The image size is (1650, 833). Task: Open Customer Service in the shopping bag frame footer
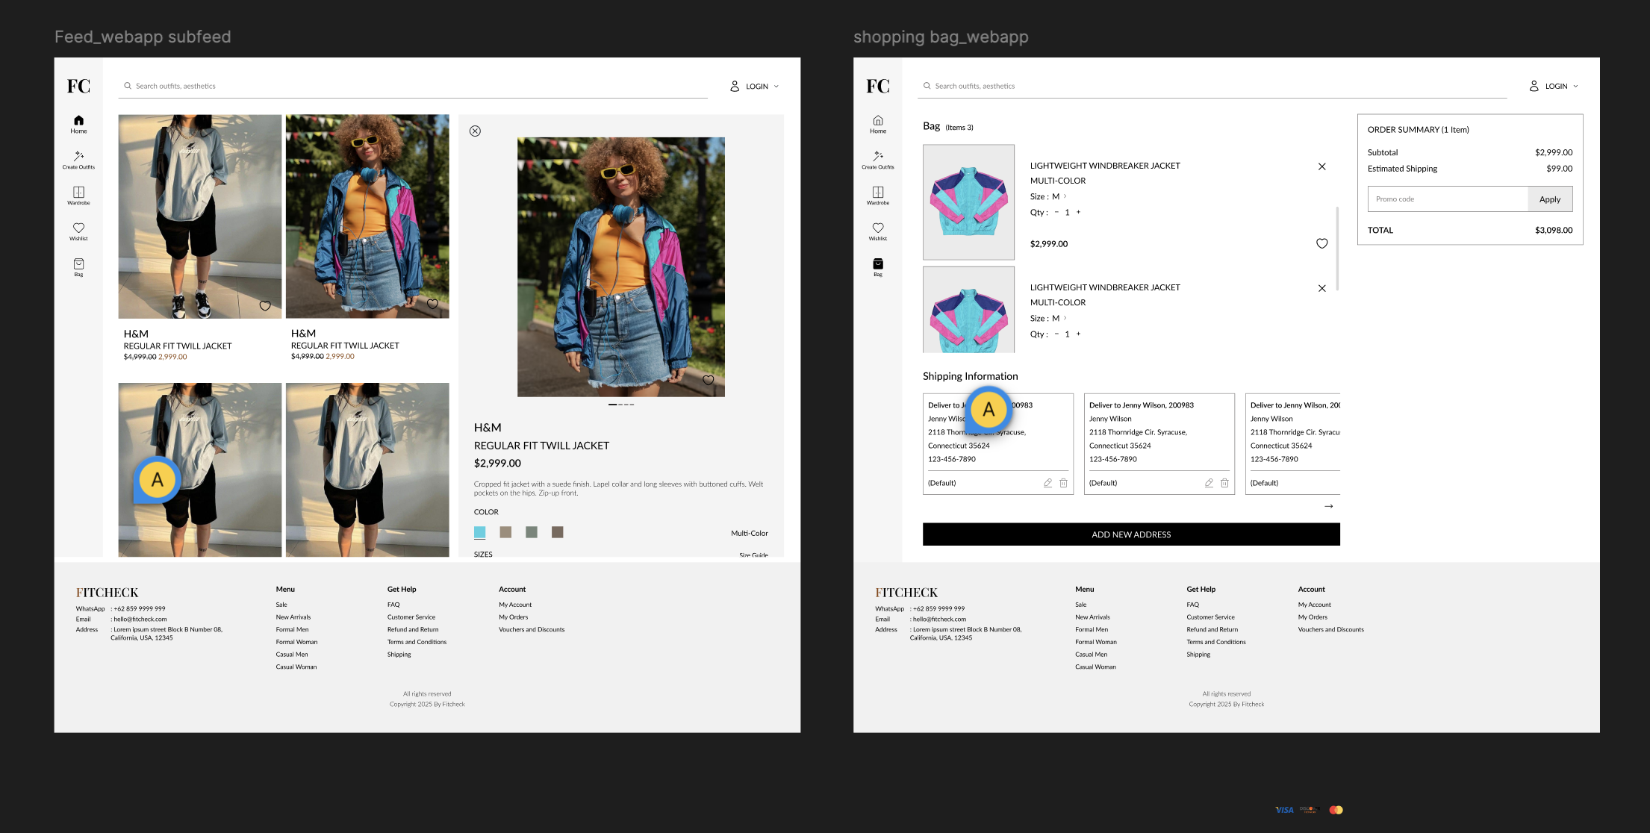(x=1210, y=617)
